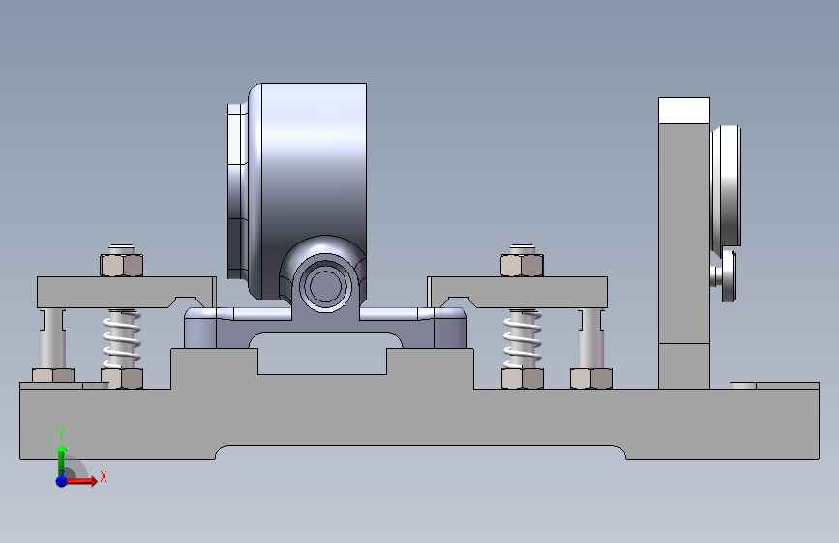Select the left guide pin under the left clamp plate
The height and width of the screenshot is (543, 839).
click(53, 338)
